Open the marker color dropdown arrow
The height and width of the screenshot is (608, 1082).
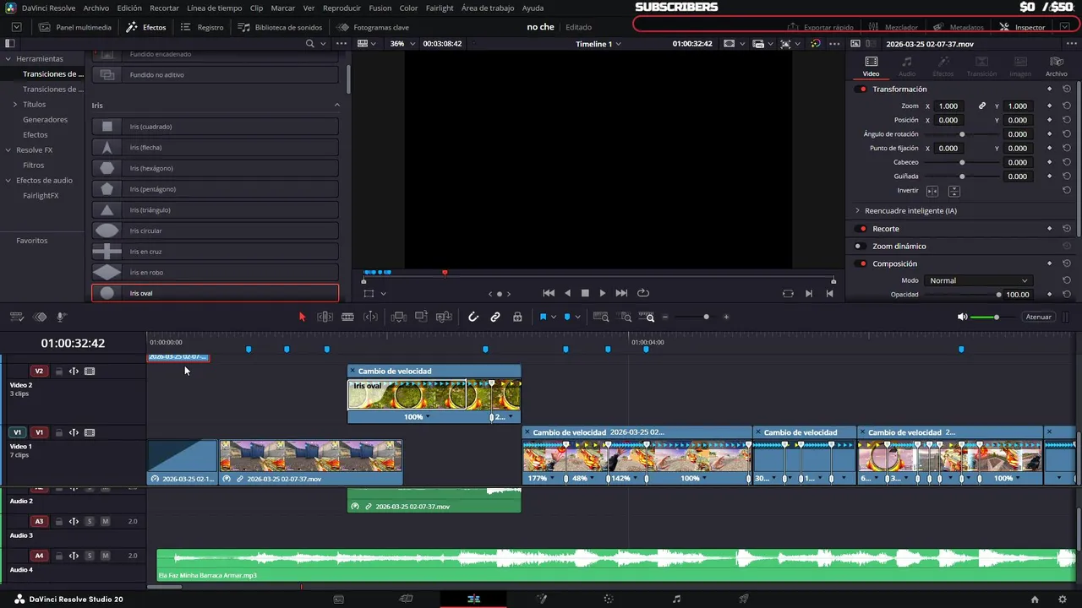point(577,317)
